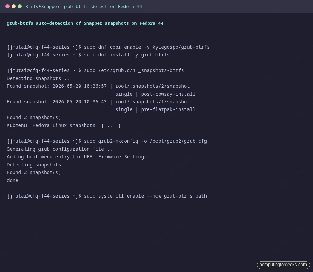Screen dimensions: 313x272
Task: Click the 'done' output line
Action: click(12, 181)
